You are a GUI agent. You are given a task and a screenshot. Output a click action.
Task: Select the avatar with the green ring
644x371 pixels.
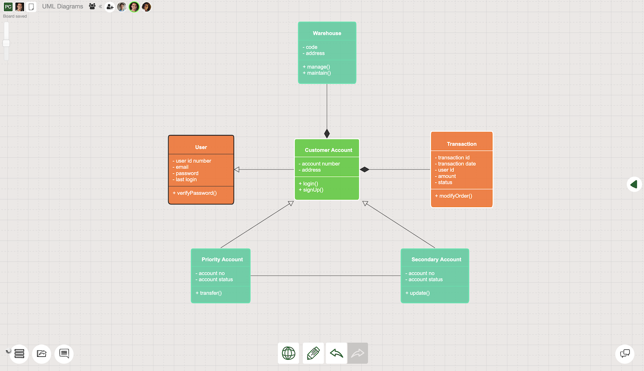pyautogui.click(x=134, y=7)
